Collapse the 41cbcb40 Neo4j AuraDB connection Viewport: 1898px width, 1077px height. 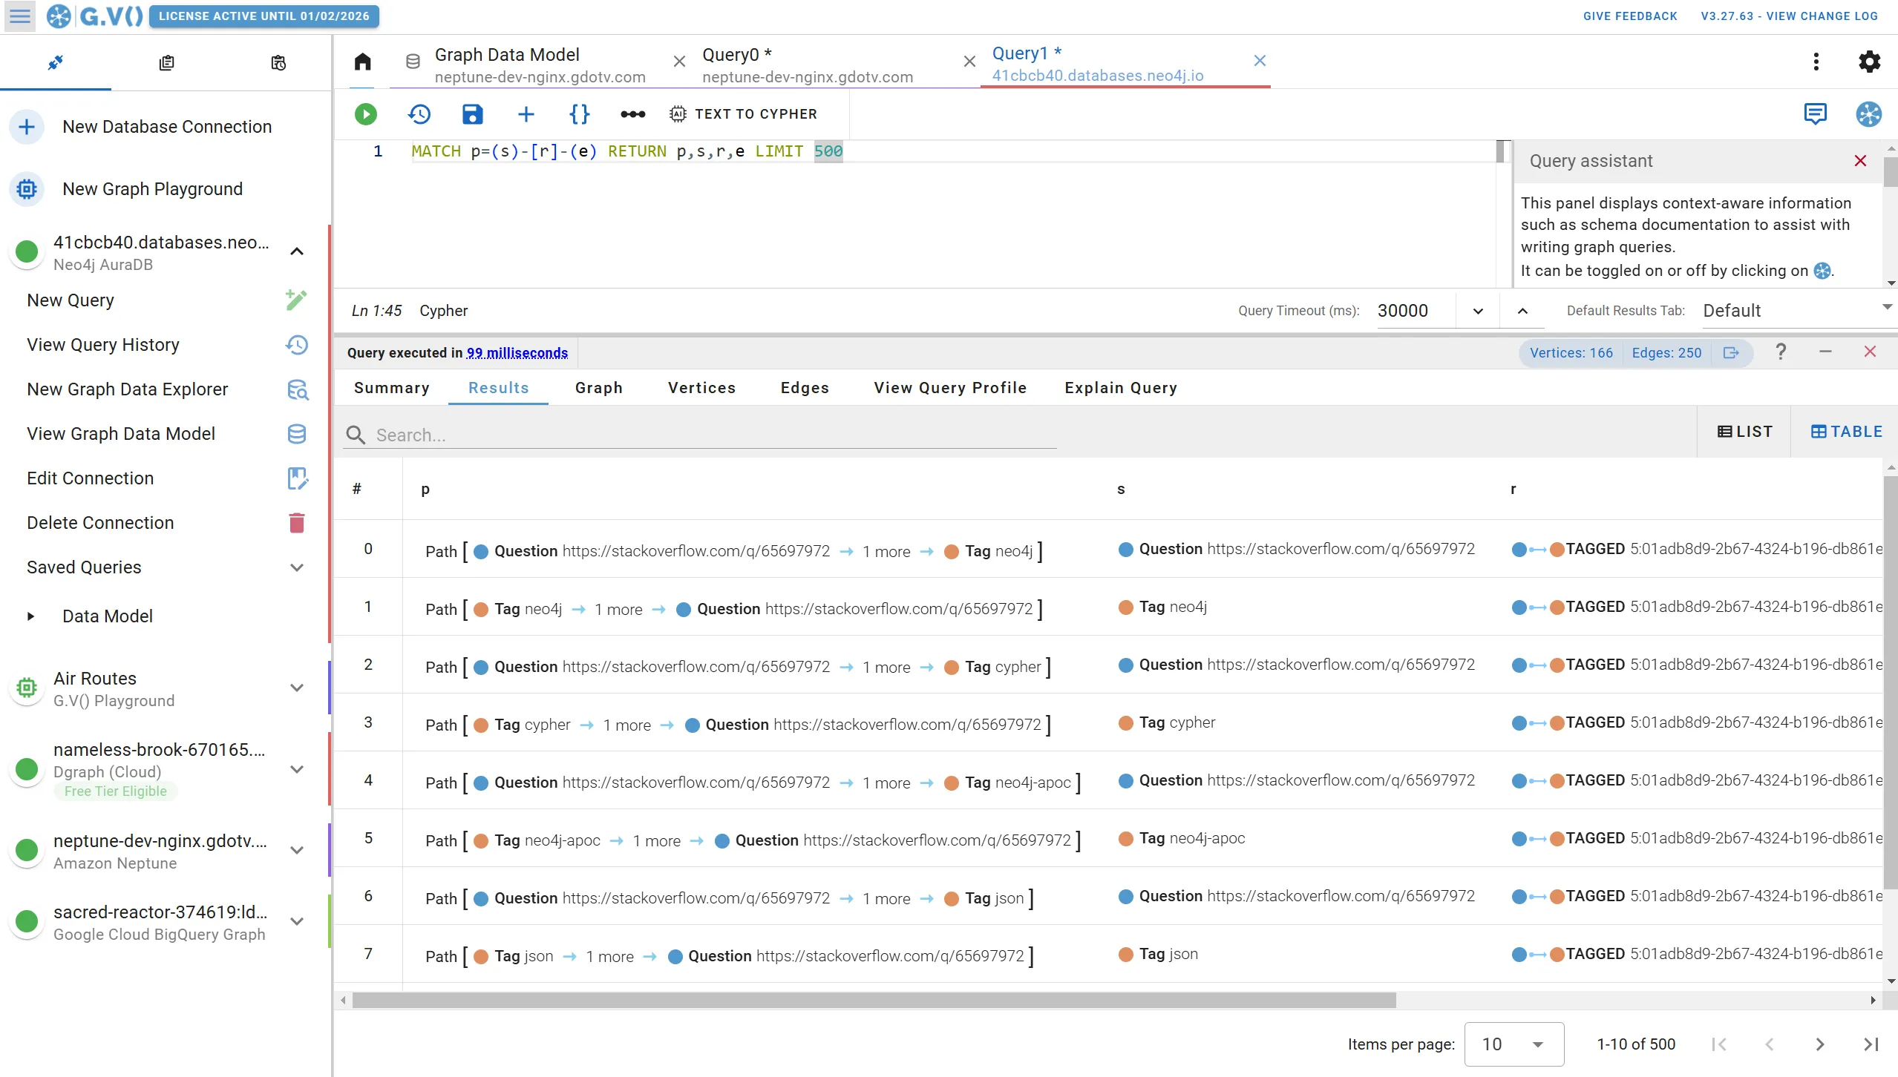click(x=297, y=251)
